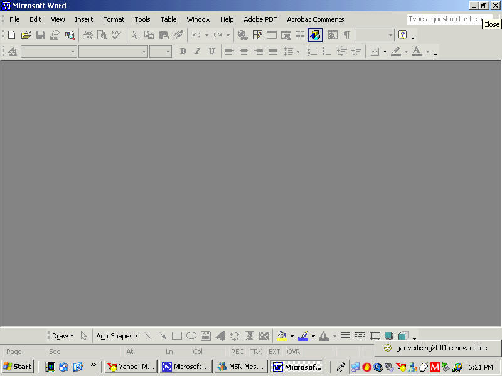
Task: Open the Table menu
Action: [168, 19]
